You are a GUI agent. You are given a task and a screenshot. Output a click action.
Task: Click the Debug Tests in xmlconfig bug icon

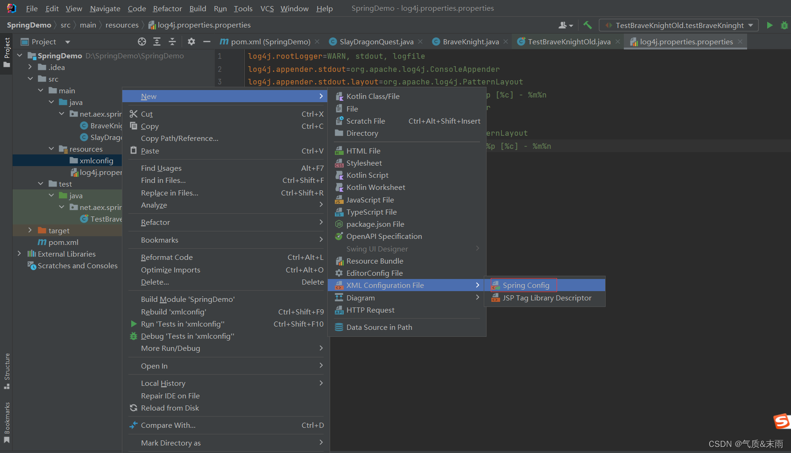tap(134, 336)
